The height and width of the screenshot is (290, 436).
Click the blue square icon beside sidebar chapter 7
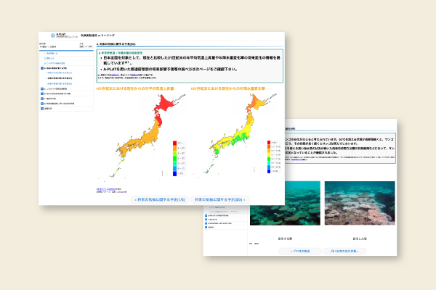click(43, 97)
